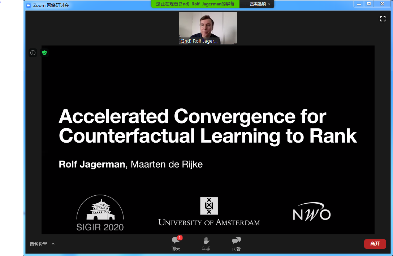This screenshot has width=393, height=256.
Task: Open 音频设置 audio settings
Action: (38, 244)
